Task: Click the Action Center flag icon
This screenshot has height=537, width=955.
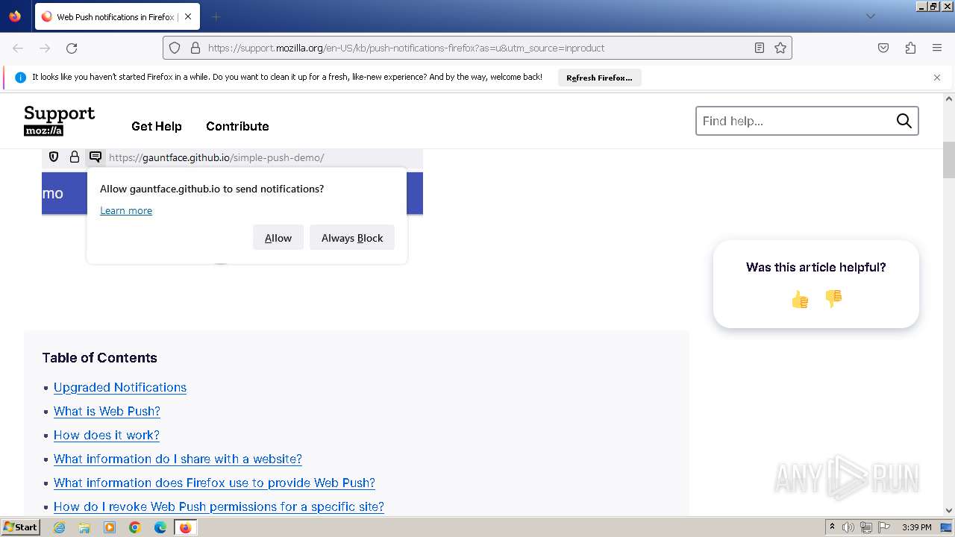Action: click(x=884, y=527)
